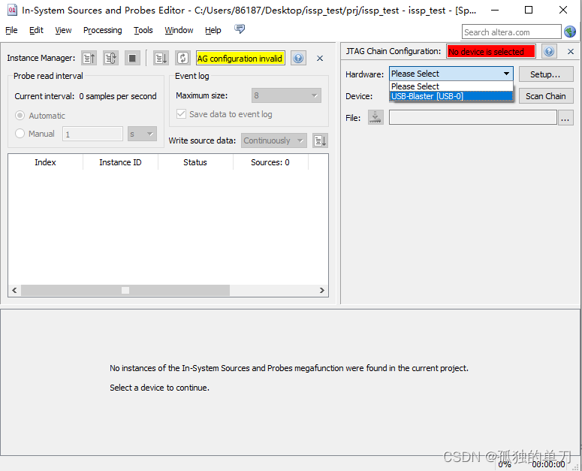Image resolution: width=582 pixels, height=471 pixels.
Task: Click the Scan Chain button
Action: [546, 96]
